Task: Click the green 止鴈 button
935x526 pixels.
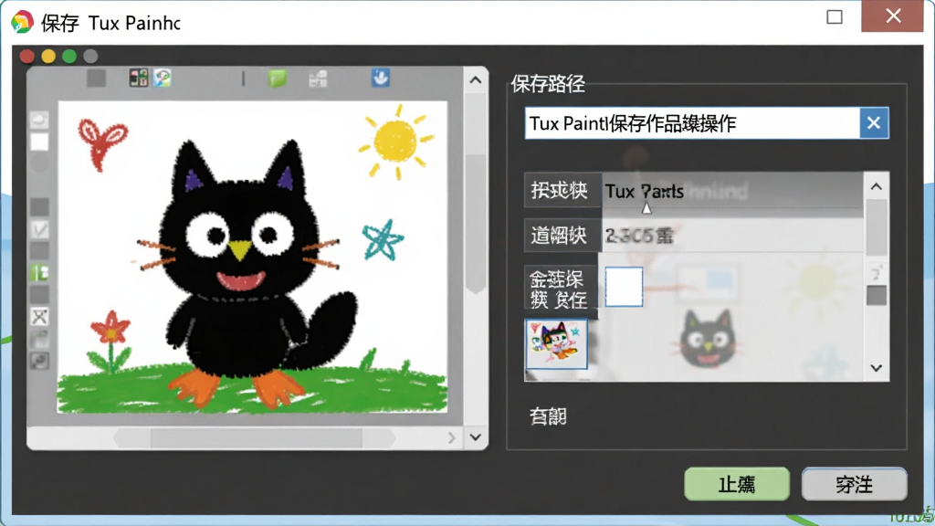Action: pyautogui.click(x=737, y=484)
